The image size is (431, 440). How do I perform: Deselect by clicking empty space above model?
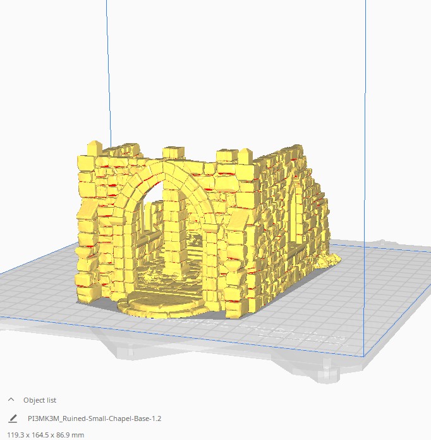(x=221, y=76)
